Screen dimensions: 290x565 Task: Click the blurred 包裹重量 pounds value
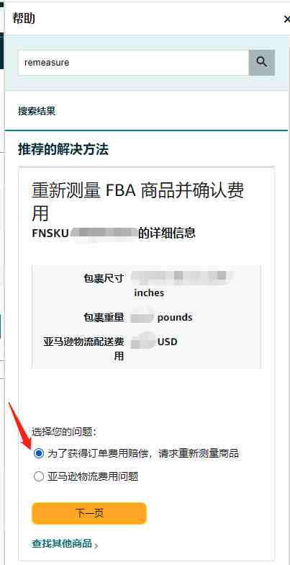142,316
